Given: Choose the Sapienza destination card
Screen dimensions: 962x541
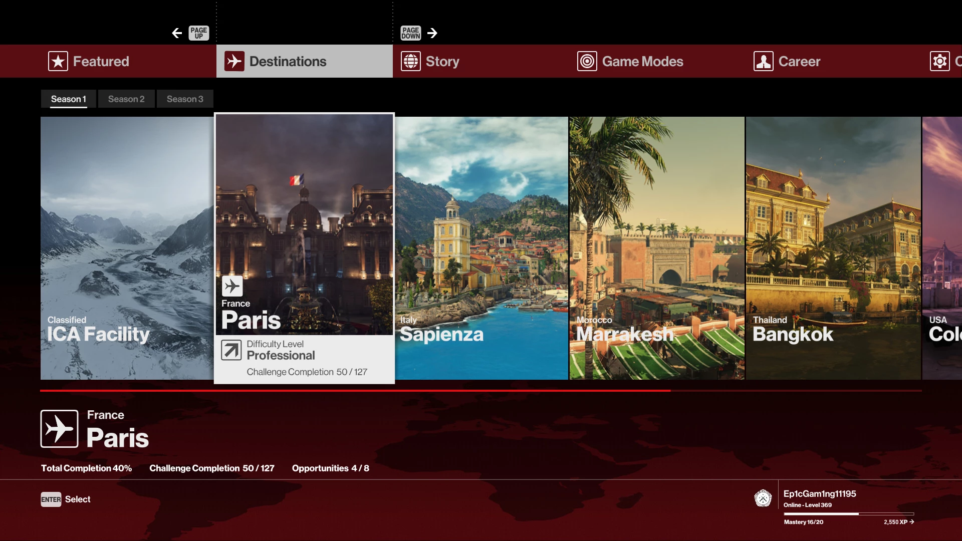Looking at the screenshot, I should pos(482,248).
